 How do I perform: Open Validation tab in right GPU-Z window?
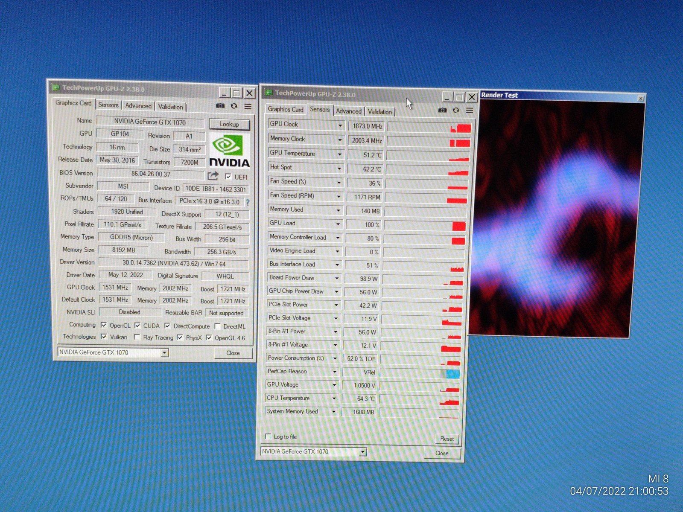click(380, 112)
